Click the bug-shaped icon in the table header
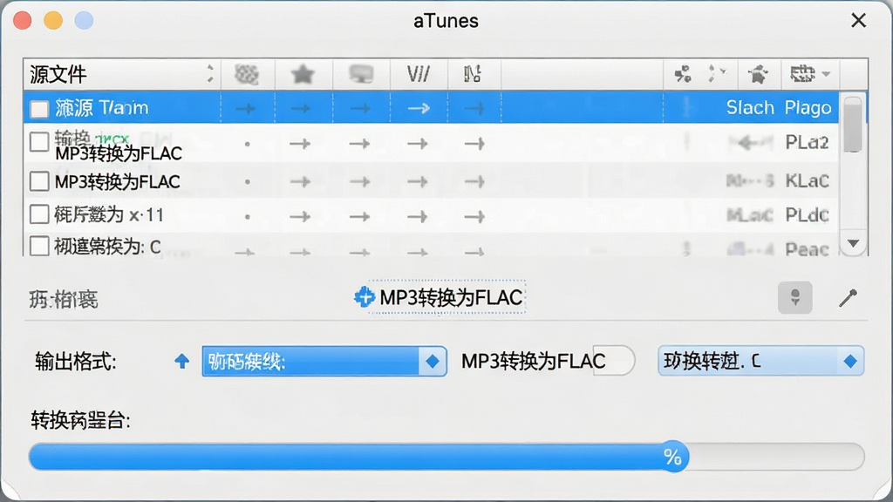The image size is (893, 502). [758, 74]
